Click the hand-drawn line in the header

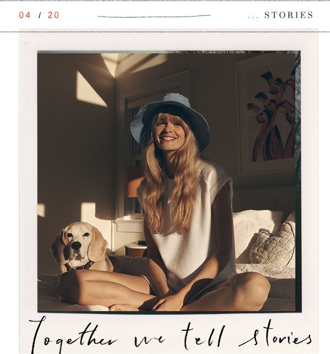point(154,16)
